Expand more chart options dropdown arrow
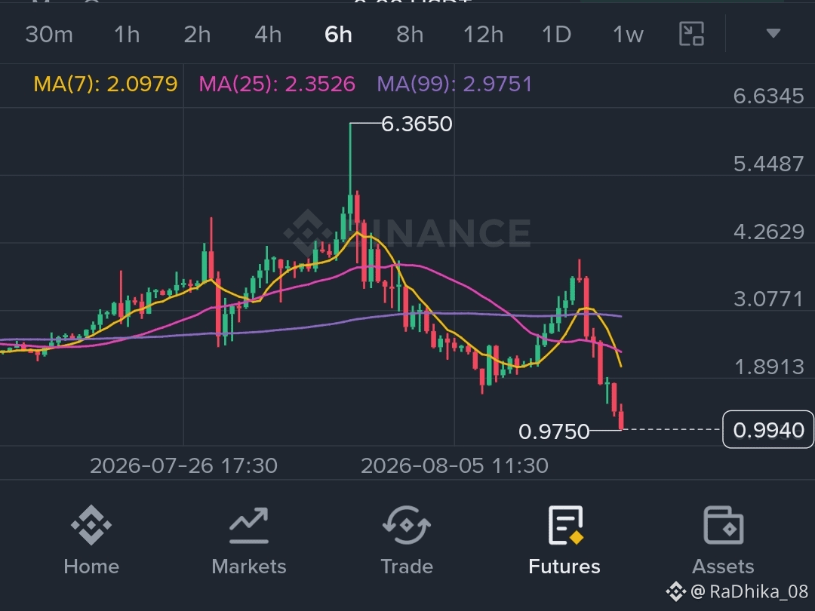The height and width of the screenshot is (611, 815). pos(773,34)
